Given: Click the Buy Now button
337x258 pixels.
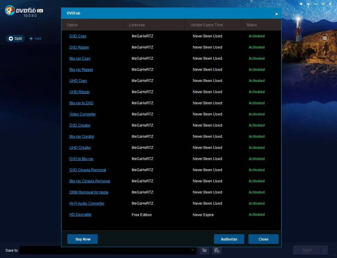Looking at the screenshot, I should pyautogui.click(x=83, y=239).
